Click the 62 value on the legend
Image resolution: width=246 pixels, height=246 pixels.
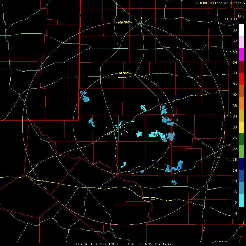point(235,41)
